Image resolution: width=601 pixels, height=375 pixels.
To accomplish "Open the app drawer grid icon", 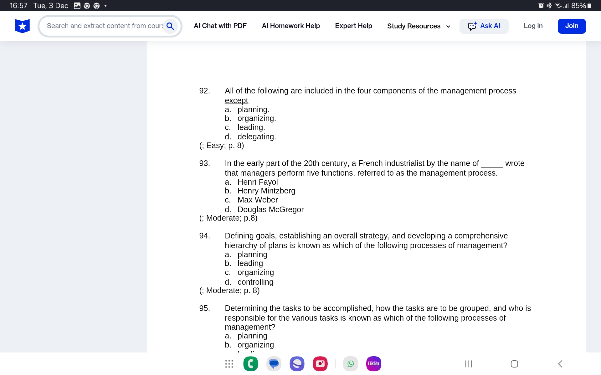I will point(229,364).
